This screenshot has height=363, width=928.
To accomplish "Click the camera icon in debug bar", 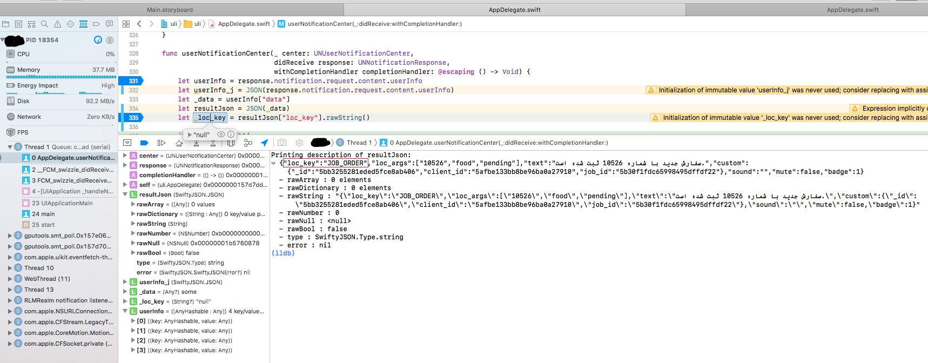I will [x=282, y=143].
